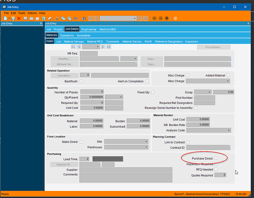
Task: Toggle the upper Misc Charge checkbox
Action: (187, 75)
